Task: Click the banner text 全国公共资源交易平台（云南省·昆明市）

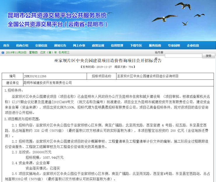Action: 58,24
